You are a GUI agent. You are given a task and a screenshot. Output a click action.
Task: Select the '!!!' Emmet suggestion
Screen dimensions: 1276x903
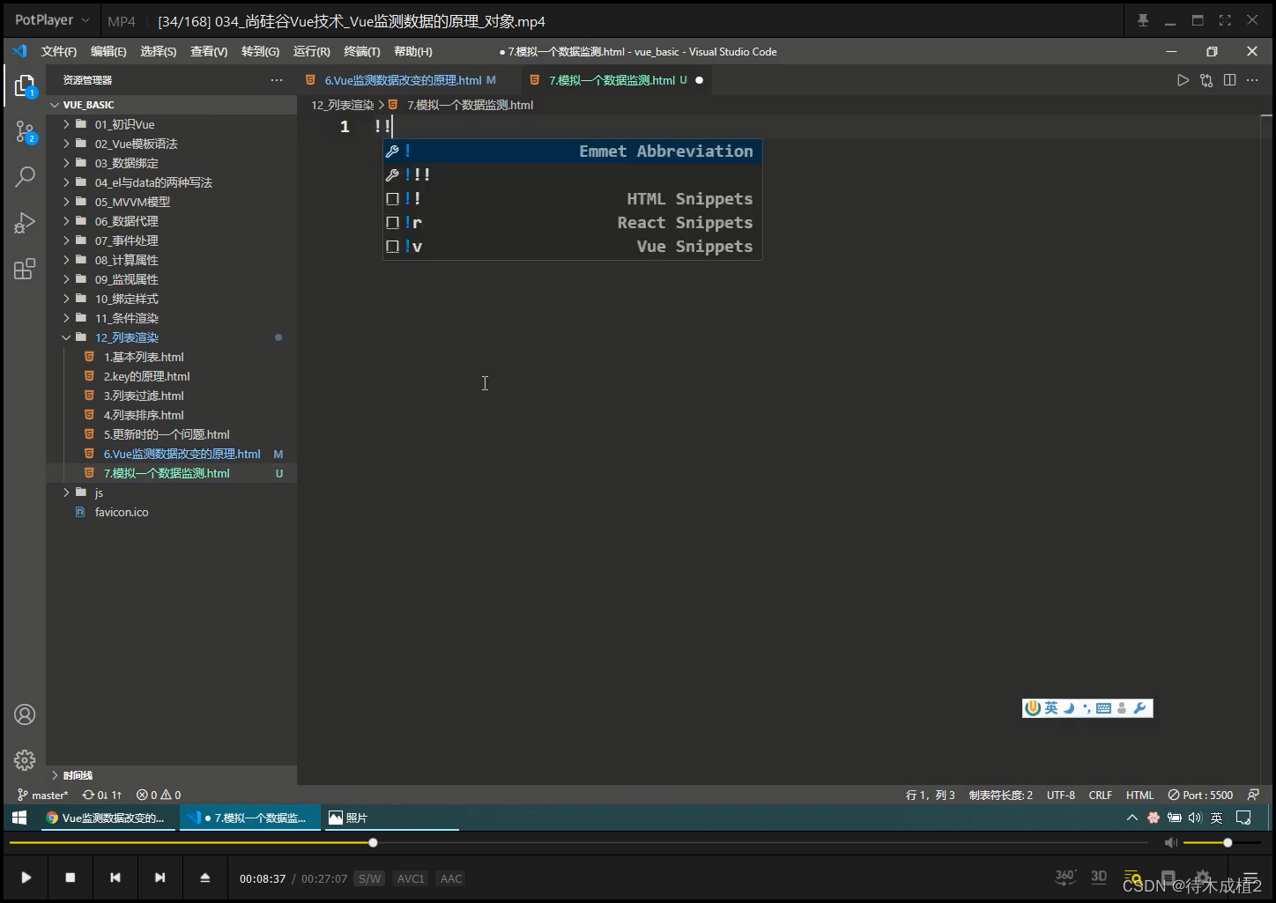(572, 174)
